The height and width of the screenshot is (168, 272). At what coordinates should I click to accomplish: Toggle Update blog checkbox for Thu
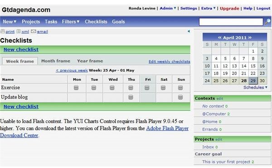131,97
